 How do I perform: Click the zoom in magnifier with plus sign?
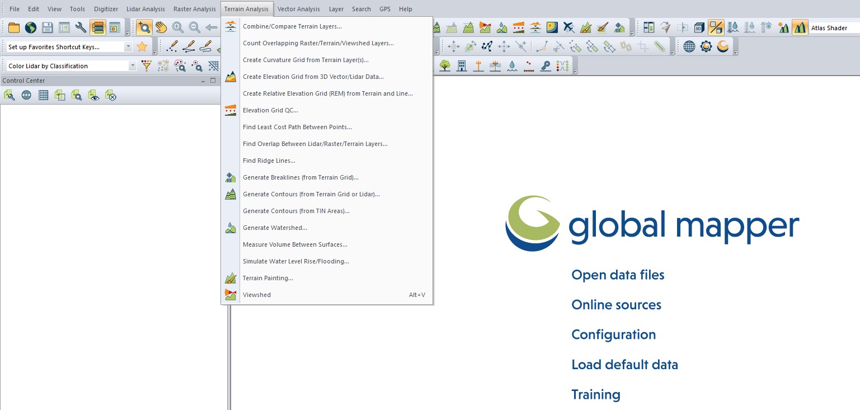tap(178, 27)
